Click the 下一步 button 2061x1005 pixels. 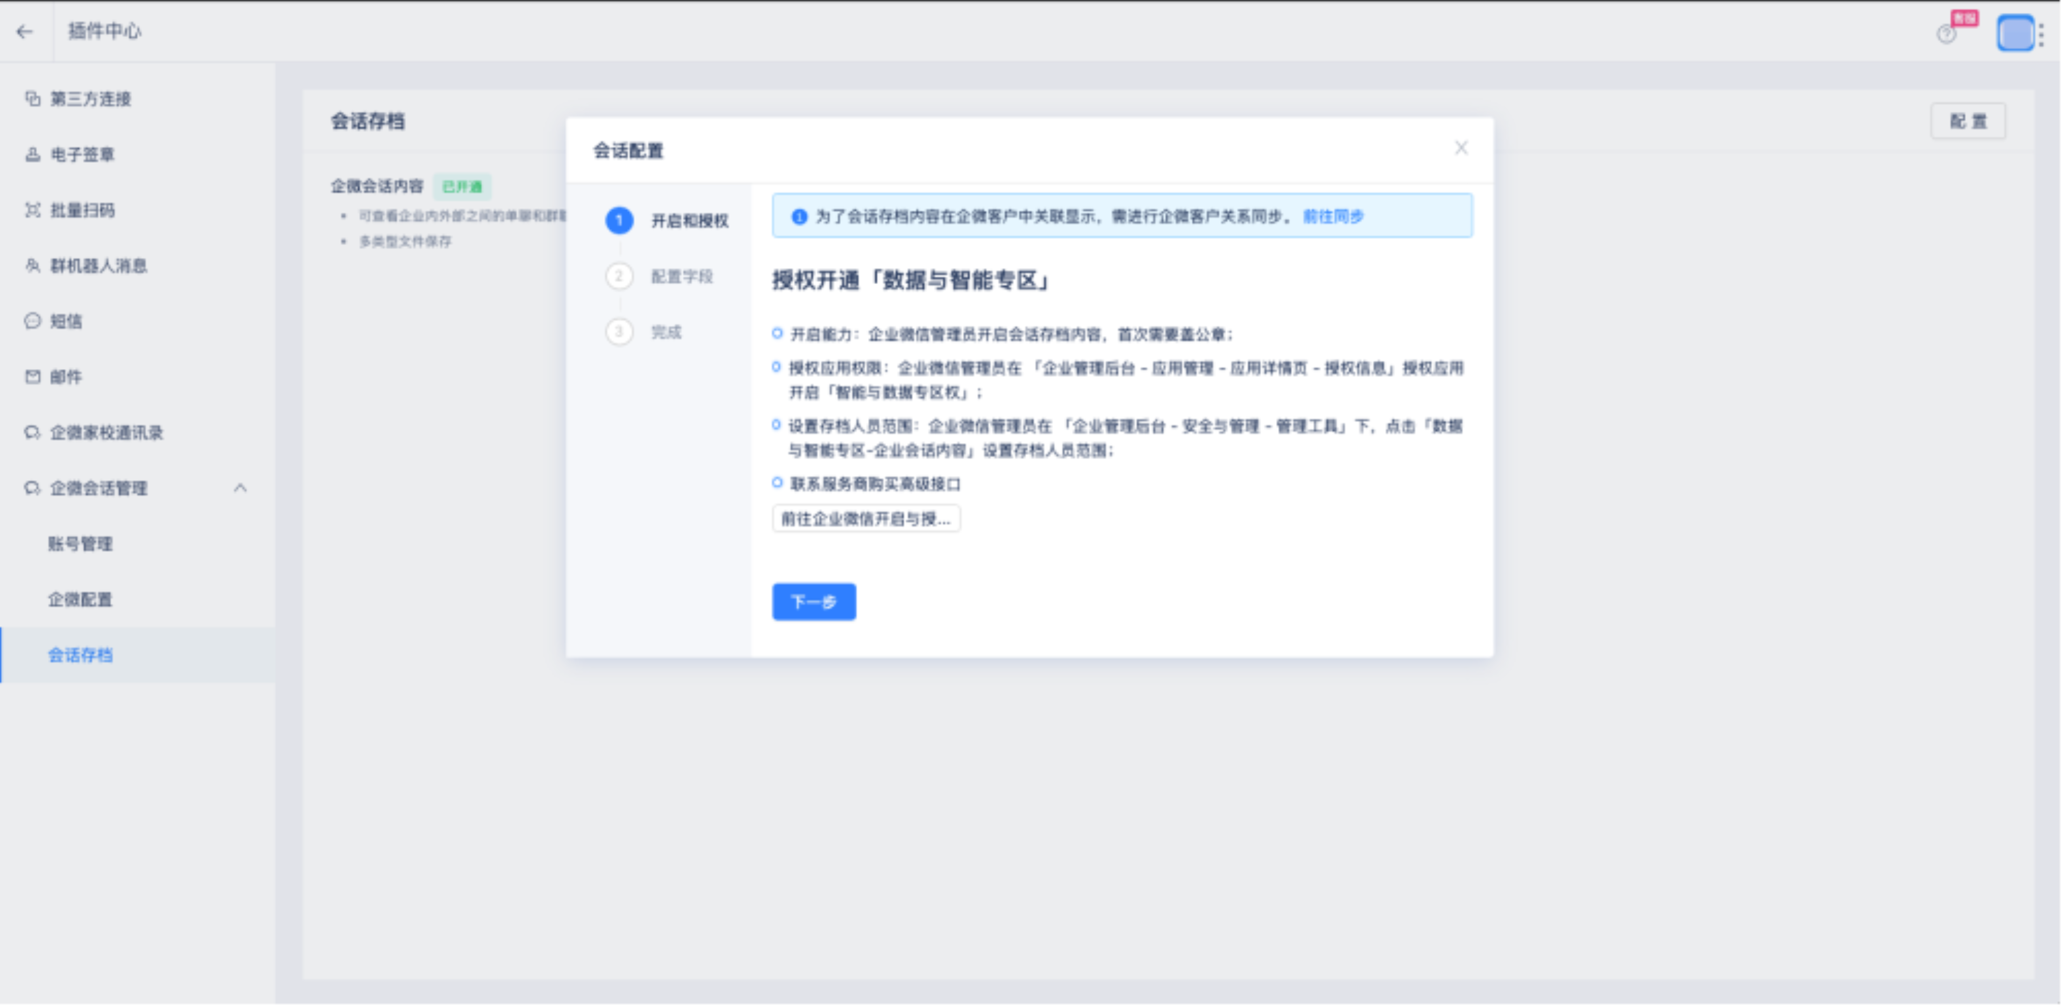[813, 602]
